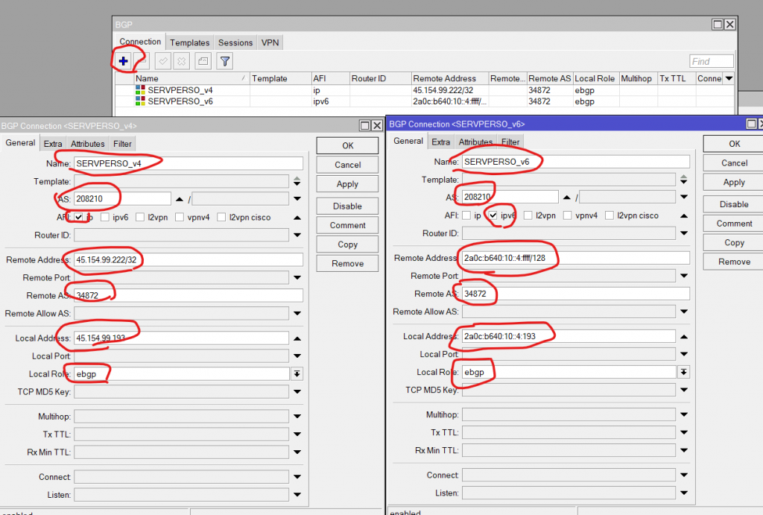The image size is (763, 515).
Task: Expand Remote Port field in SERVPERSO_v4 window
Action: click(297, 277)
